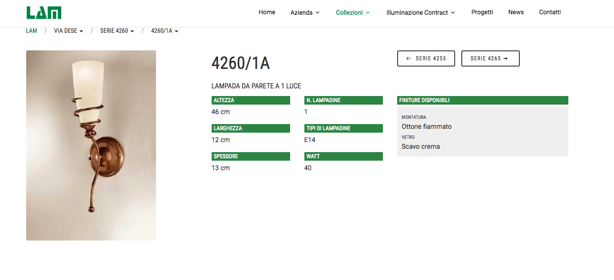Click the caret next to 4260/1A

pyautogui.click(x=176, y=31)
